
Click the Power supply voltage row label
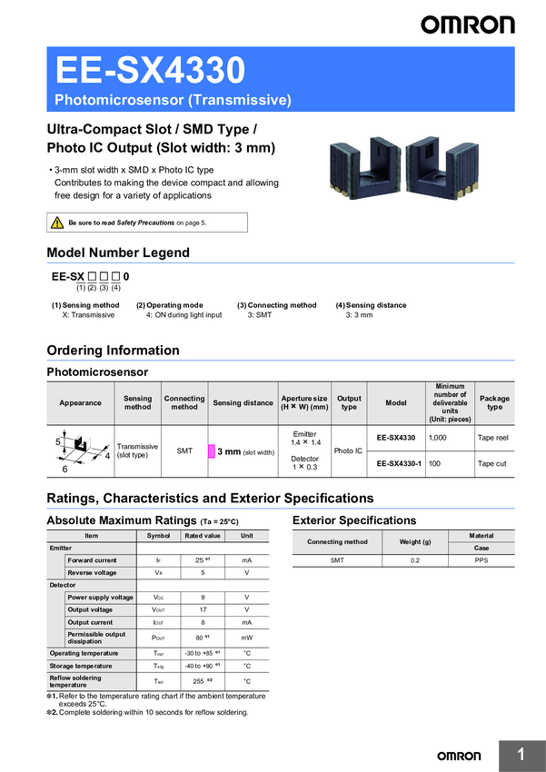point(101,598)
